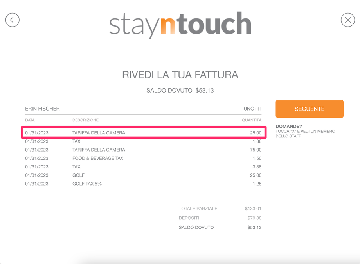The height and width of the screenshot is (264, 360).
Task: Close the bill review with X icon
Action: point(348,20)
